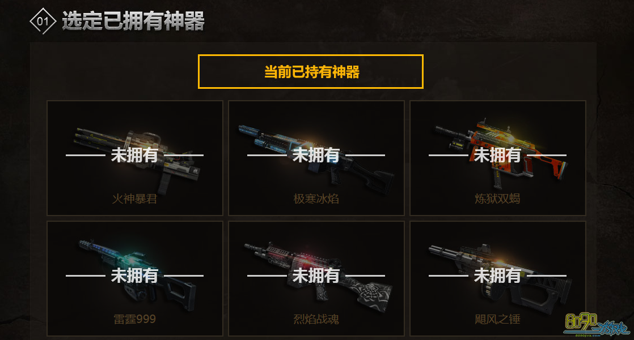Click the 极寒冰焰 name label
Image resolution: width=634 pixels, height=340 pixels.
(x=316, y=199)
